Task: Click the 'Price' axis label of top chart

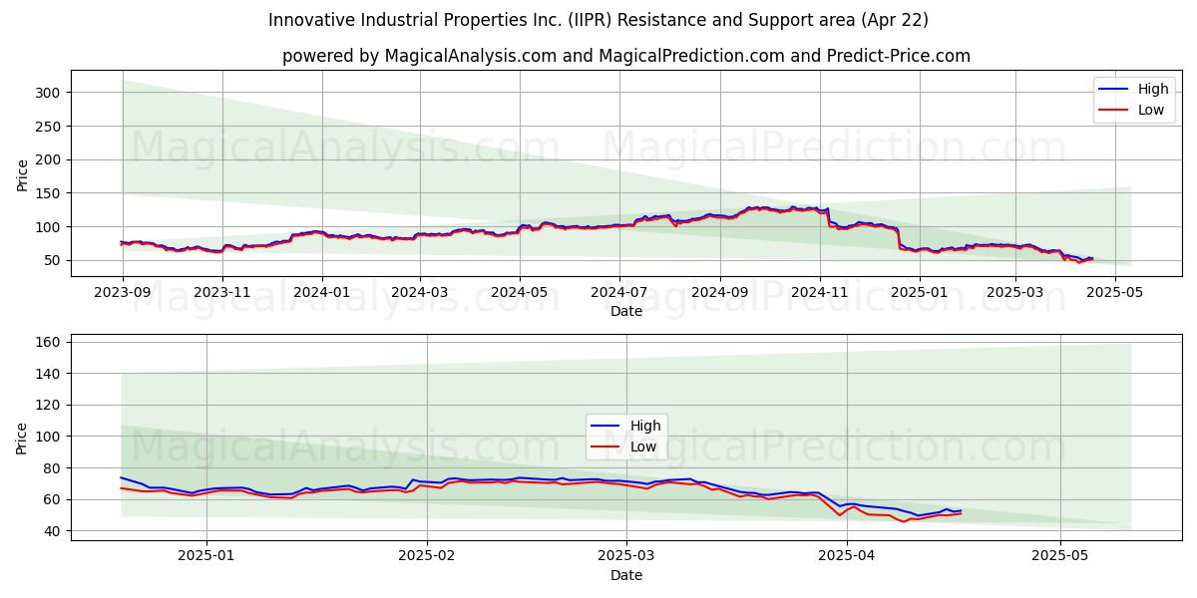Action: tap(23, 173)
